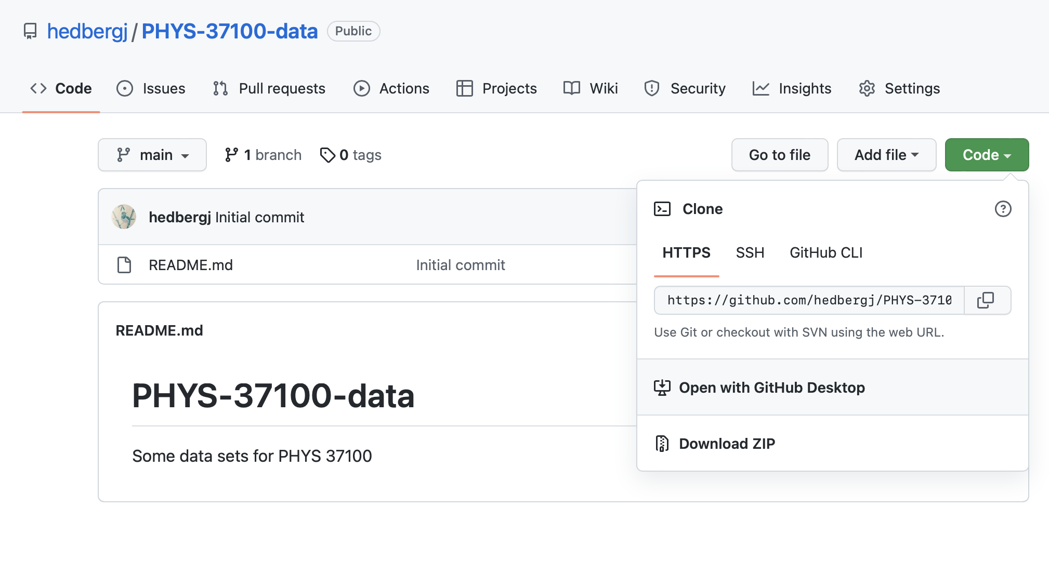Click the Clone heading text

[702, 209]
